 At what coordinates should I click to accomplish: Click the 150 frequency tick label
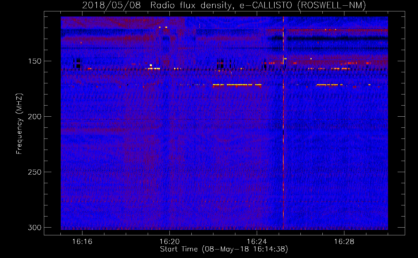point(35,61)
